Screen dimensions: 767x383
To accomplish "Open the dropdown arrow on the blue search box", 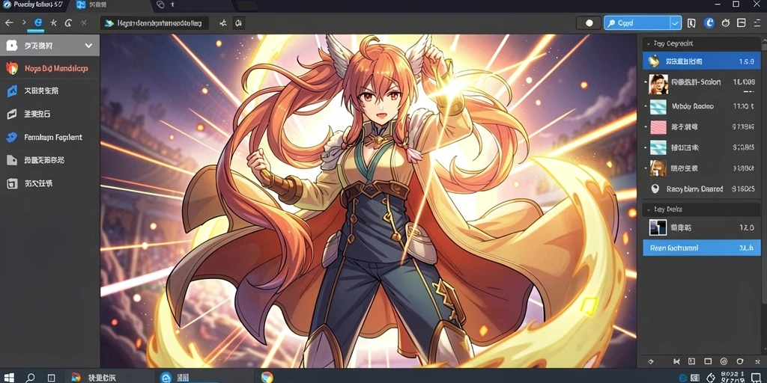I will pos(675,23).
